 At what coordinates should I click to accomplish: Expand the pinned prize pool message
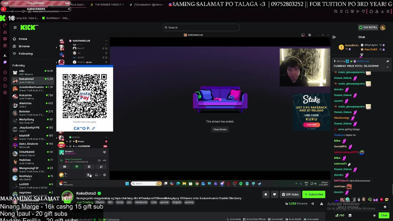coord(387,67)
